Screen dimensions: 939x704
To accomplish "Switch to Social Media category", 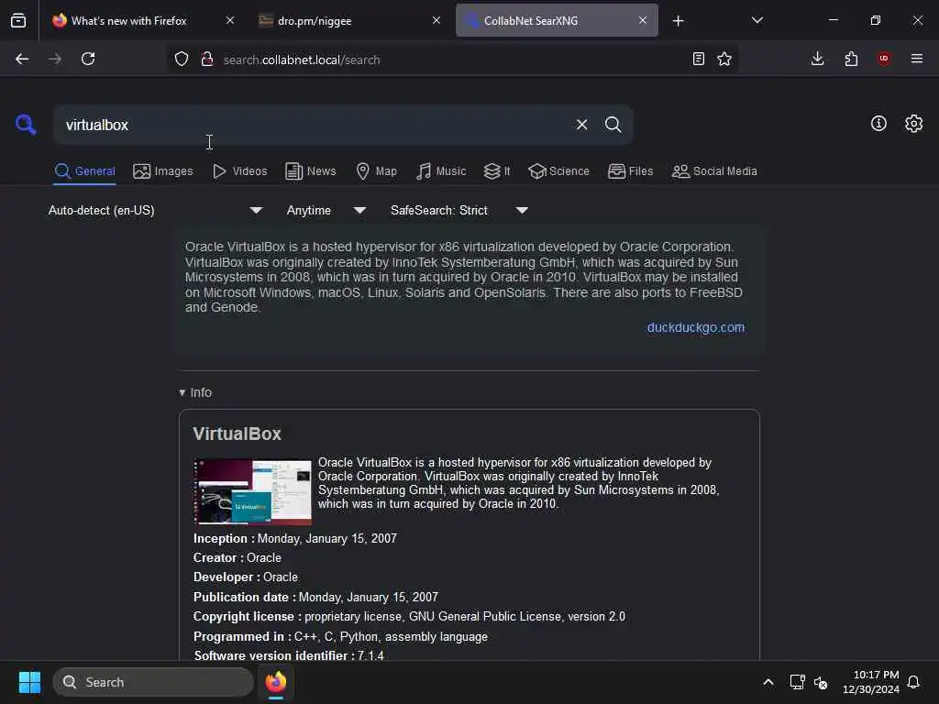I will (714, 171).
